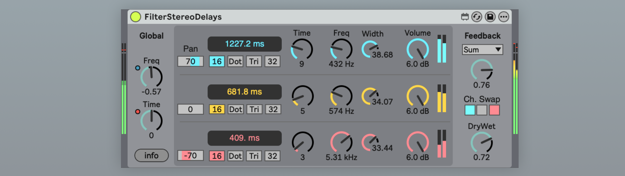Screen dimensions: 625x176
Task: Toggle the FilterStereoDelays device activator
Action: click(x=136, y=17)
